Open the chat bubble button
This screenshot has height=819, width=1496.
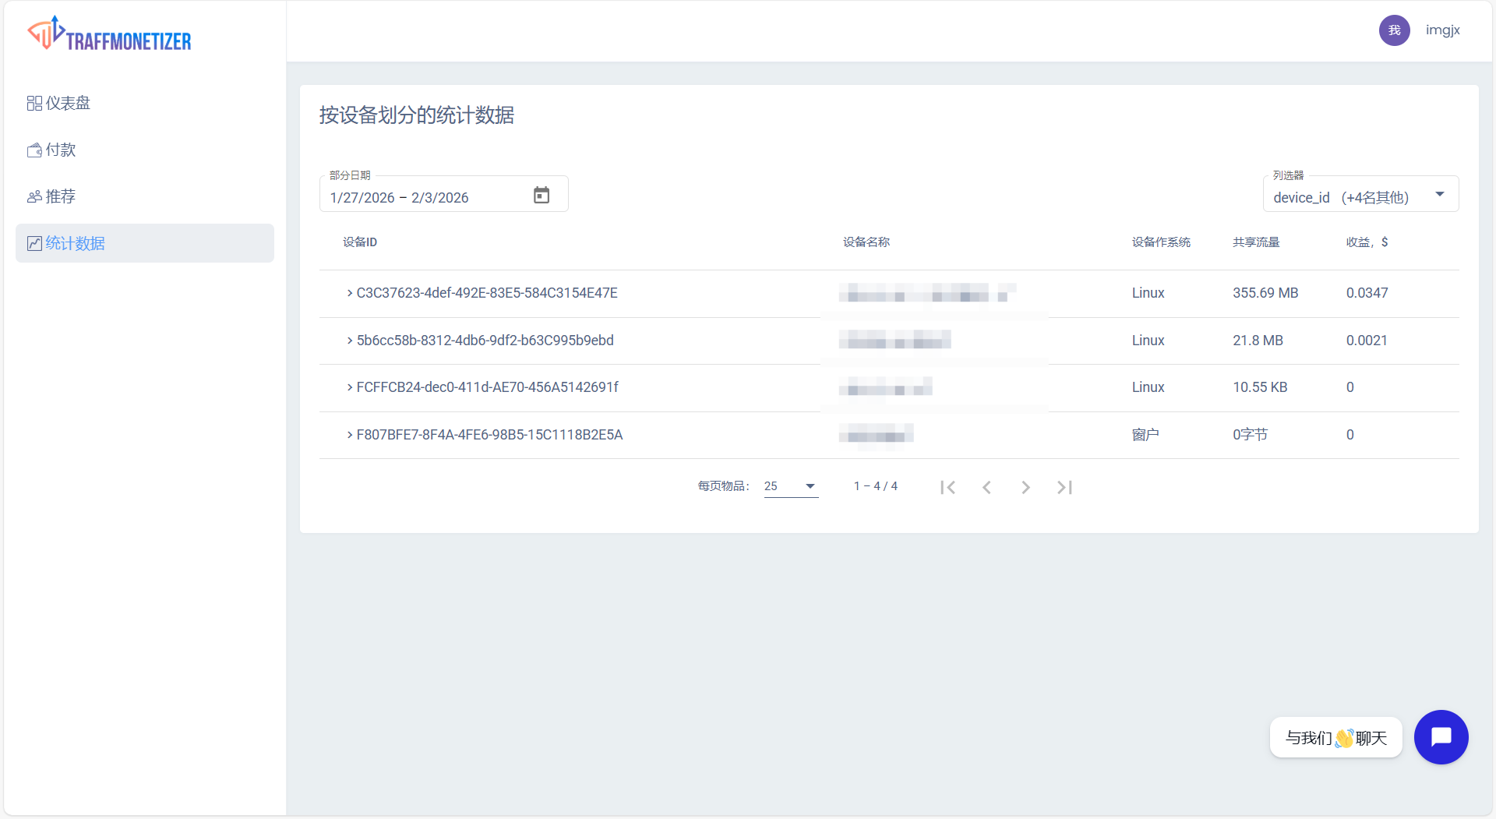point(1441,736)
